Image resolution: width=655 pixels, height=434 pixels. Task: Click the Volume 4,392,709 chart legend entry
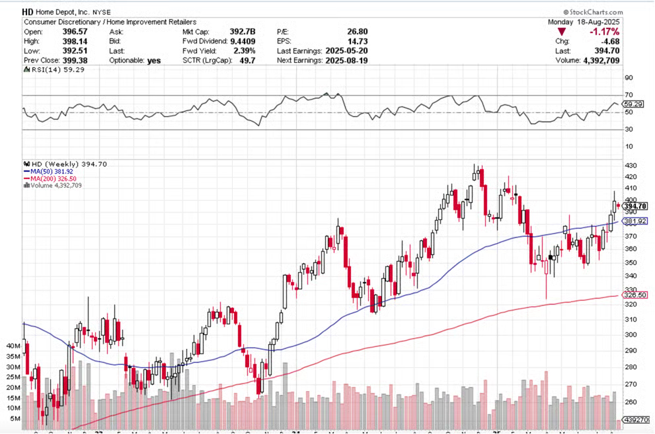coord(53,185)
